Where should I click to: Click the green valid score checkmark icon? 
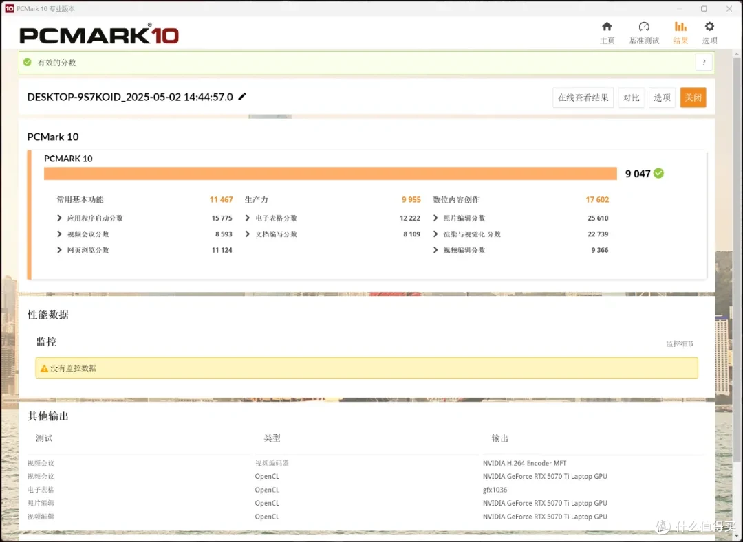coord(28,62)
